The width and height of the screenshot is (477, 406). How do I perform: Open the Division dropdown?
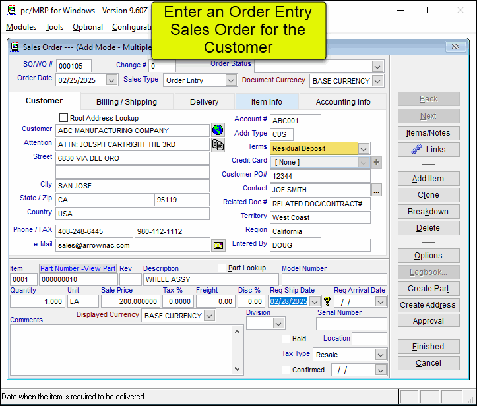(x=278, y=324)
